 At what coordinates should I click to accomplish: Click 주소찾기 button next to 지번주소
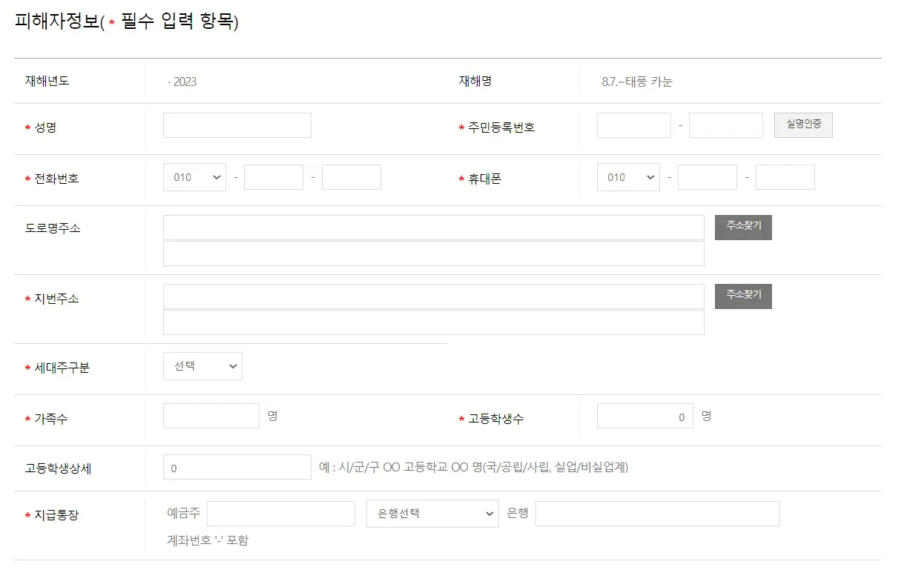click(x=742, y=296)
